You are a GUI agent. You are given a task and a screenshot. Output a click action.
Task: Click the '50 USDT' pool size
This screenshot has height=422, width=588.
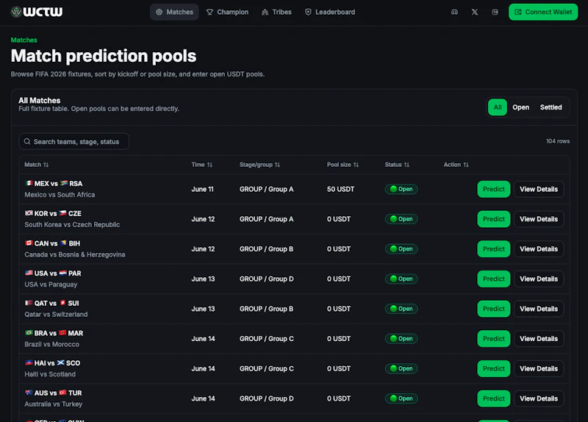tap(340, 189)
